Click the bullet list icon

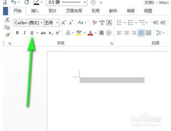pos(119,22)
